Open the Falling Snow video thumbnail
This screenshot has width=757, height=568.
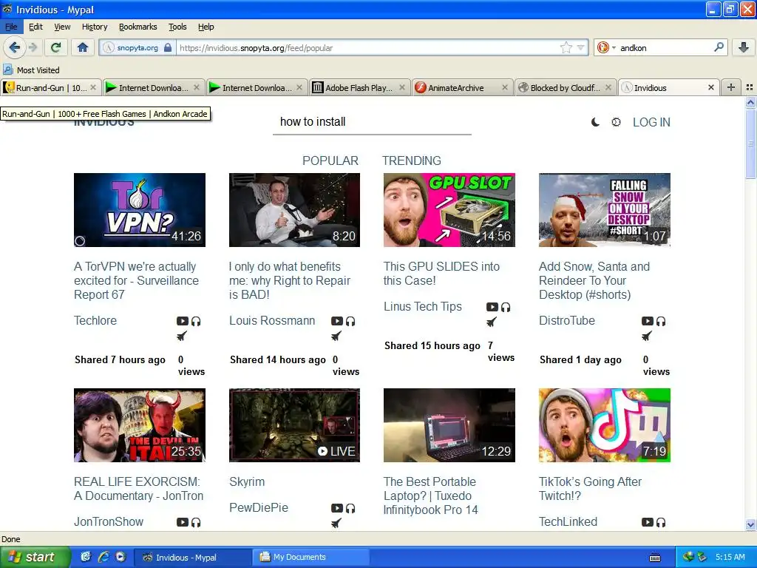pos(605,209)
